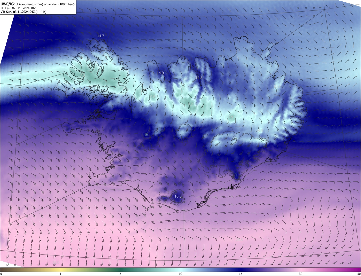This screenshot has width=361, height=276.
Task: Click the precipitation color scale bar at the bottom
Action: (x=180, y=270)
